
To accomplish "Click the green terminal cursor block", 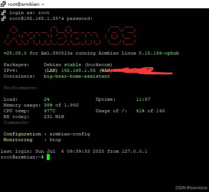I will tap(48, 157).
